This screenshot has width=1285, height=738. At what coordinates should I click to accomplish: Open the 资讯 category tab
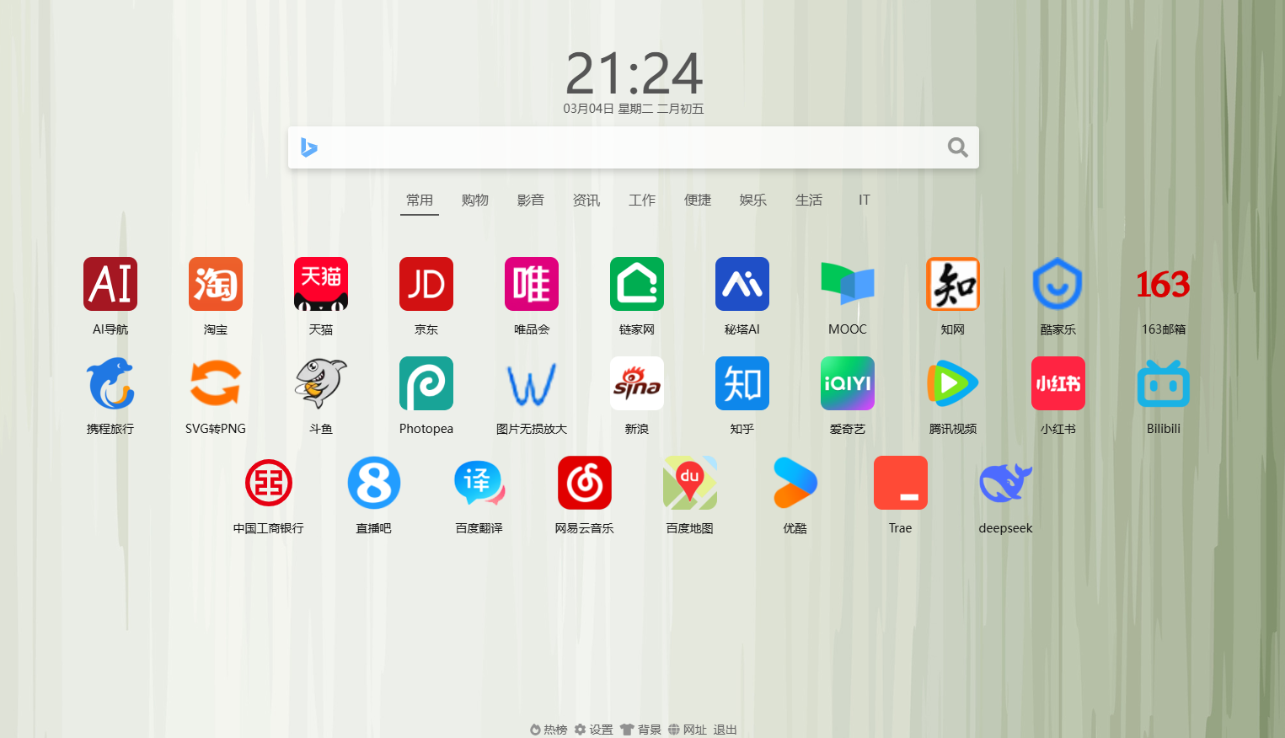586,201
